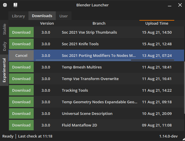Viewport: 185px width, 141px height.
Task: Open the documentation book icon
Action: (x=15, y=5)
